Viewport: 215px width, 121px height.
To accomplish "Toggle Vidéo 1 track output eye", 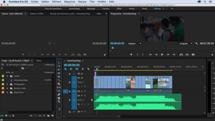I will pos(82,78).
